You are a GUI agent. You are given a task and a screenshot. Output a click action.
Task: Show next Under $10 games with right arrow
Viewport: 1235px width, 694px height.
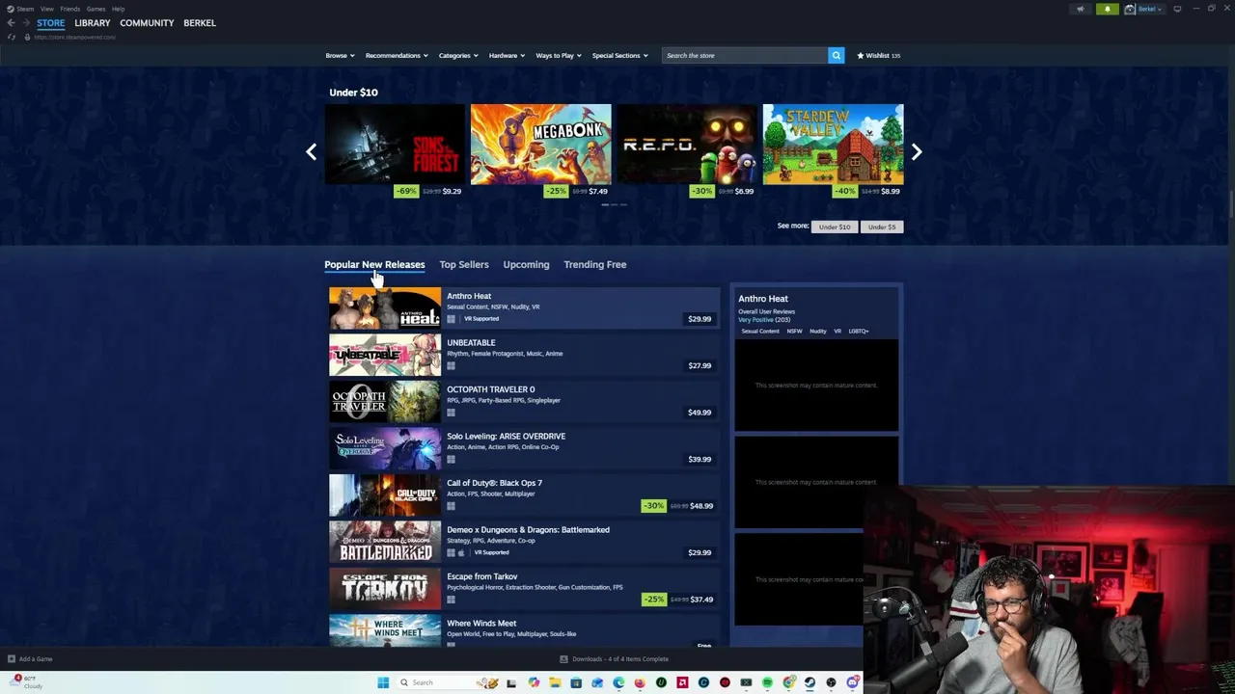tap(917, 151)
